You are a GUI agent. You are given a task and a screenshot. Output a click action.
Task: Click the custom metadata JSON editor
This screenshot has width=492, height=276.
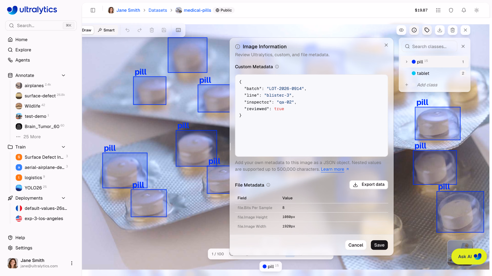(311, 116)
